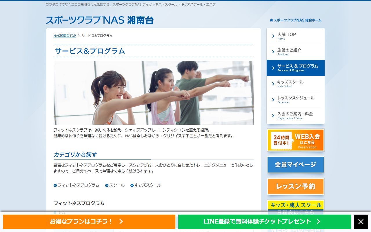The height and width of the screenshot is (232, 371).
Task: Open キッズスクール Kids School menu item
Action: [296, 84]
